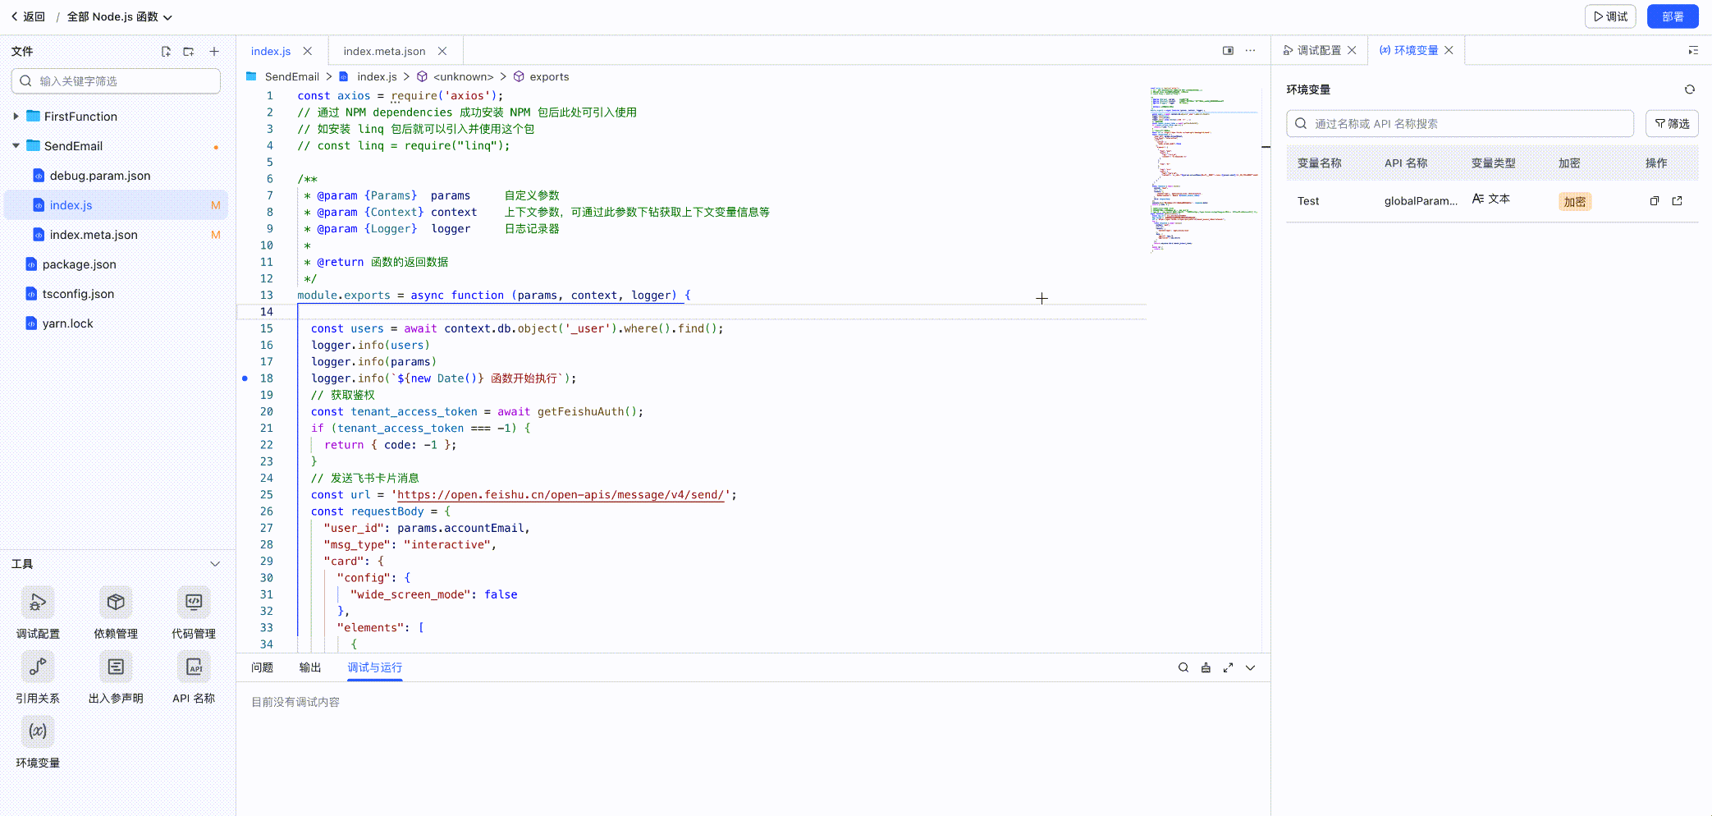The image size is (1712, 816).
Task: Click the code minimap
Action: pos(1204,168)
